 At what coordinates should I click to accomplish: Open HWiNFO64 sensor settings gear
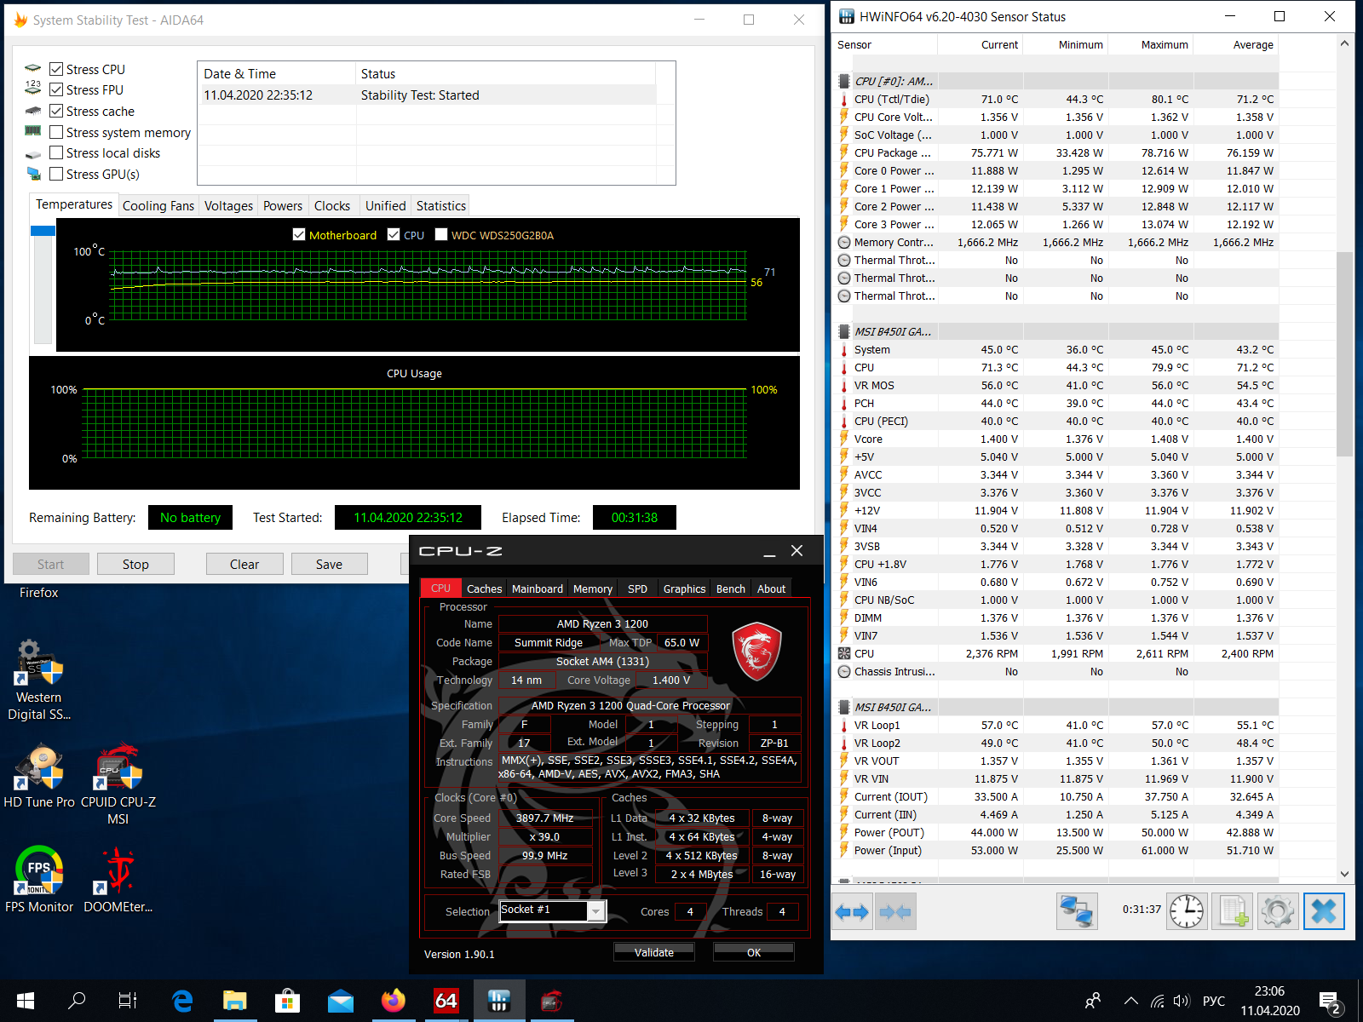click(1278, 912)
